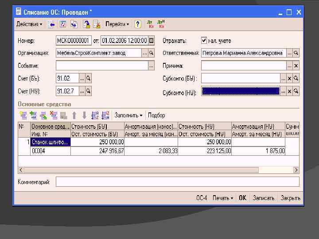Open the Заполнить dropdown
This screenshot has width=319, height=239.
[x=128, y=116]
